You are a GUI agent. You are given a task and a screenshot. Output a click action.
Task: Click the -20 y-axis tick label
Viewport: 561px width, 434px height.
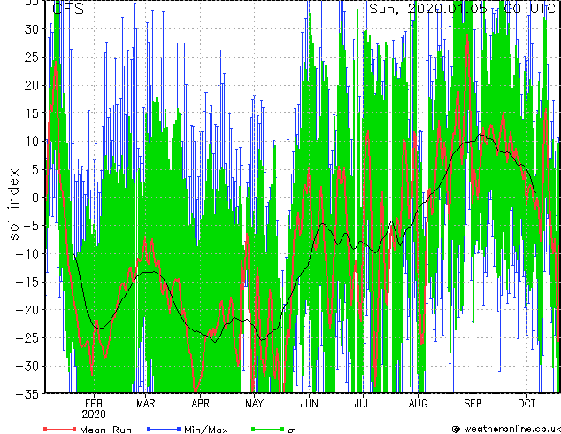click(x=27, y=310)
